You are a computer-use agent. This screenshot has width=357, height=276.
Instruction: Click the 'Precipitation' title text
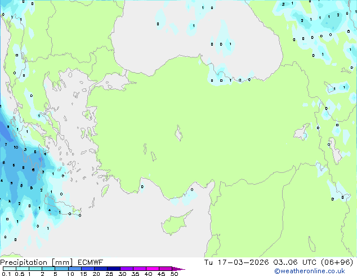click(x=24, y=262)
